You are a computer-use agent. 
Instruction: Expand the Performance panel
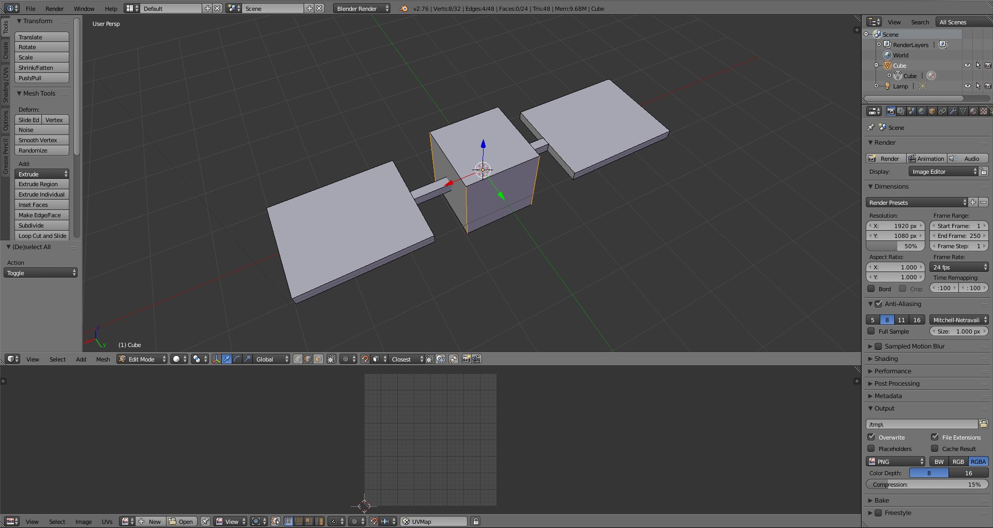pos(893,371)
